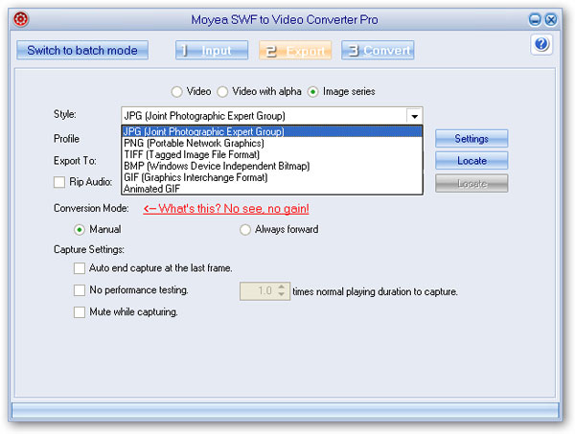The image size is (575, 434).
Task: Enable Mute while capturing checkbox
Action: pos(80,312)
